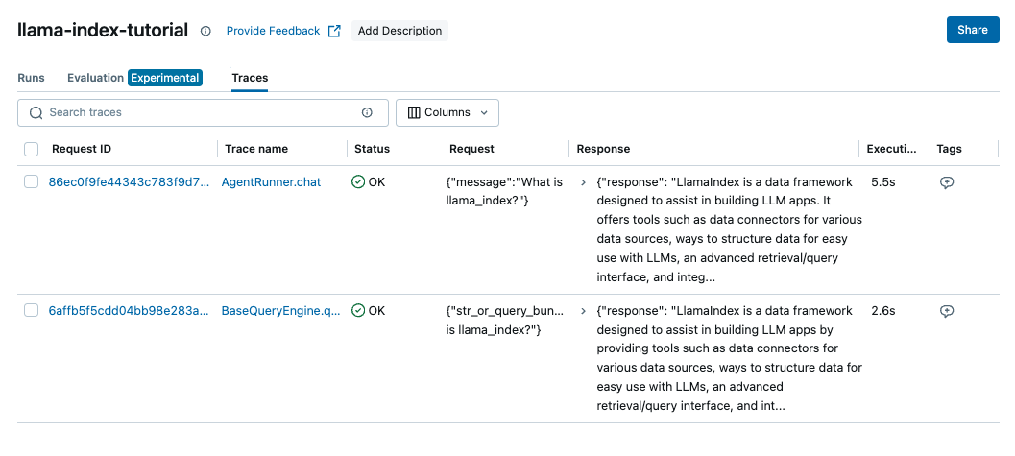The image size is (1015, 456).
Task: Focus the Search traces input field
Action: coord(202,112)
